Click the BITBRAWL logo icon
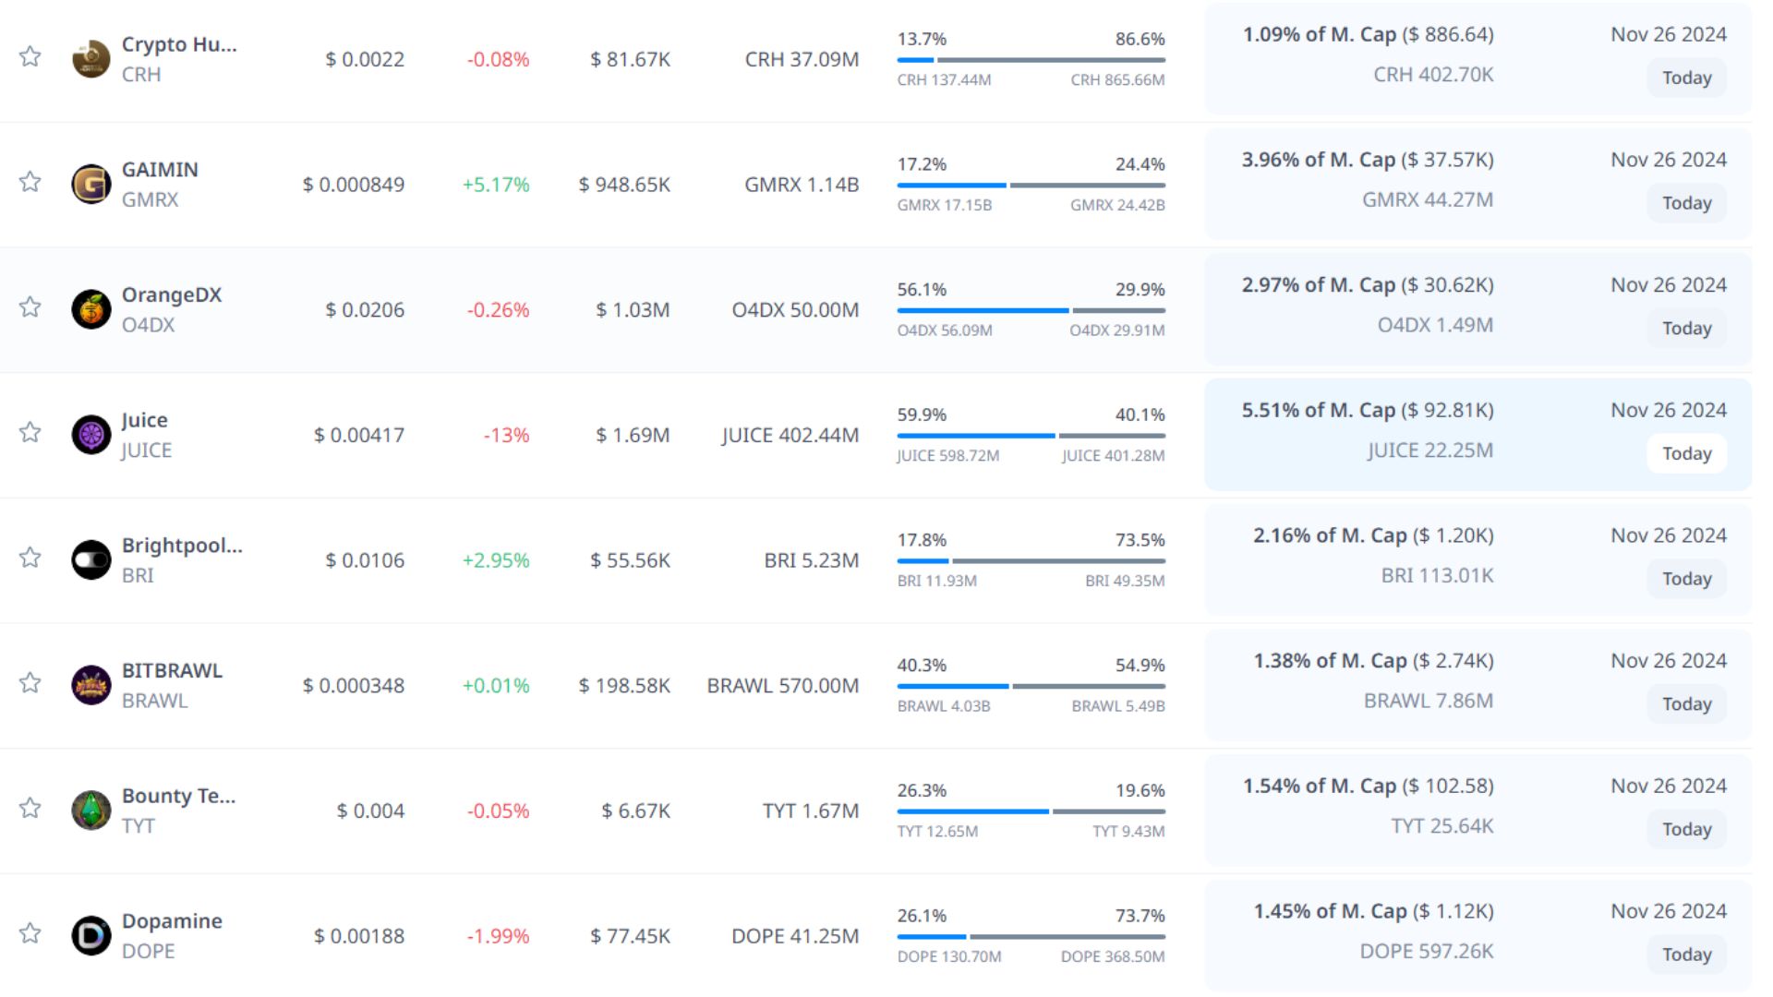Screen dimensions: 1773x997 point(91,685)
